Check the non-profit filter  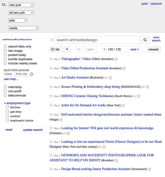tap(5, 91)
